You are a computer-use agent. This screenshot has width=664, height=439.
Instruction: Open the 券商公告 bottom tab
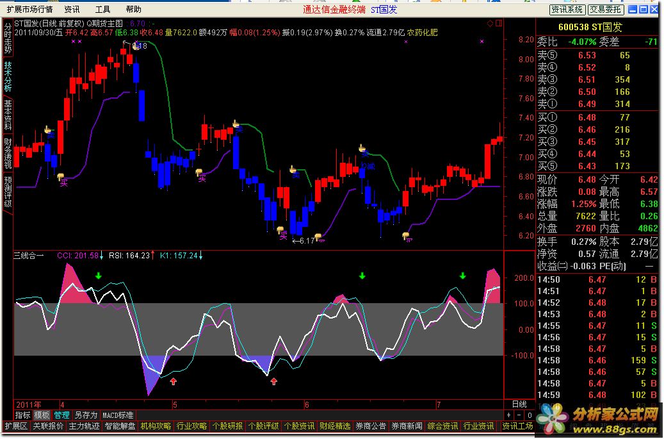point(371,426)
